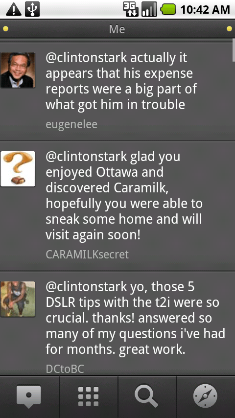Open the CARAMILKsecret question mark avatar
235x418 pixels.
[x=18, y=169]
